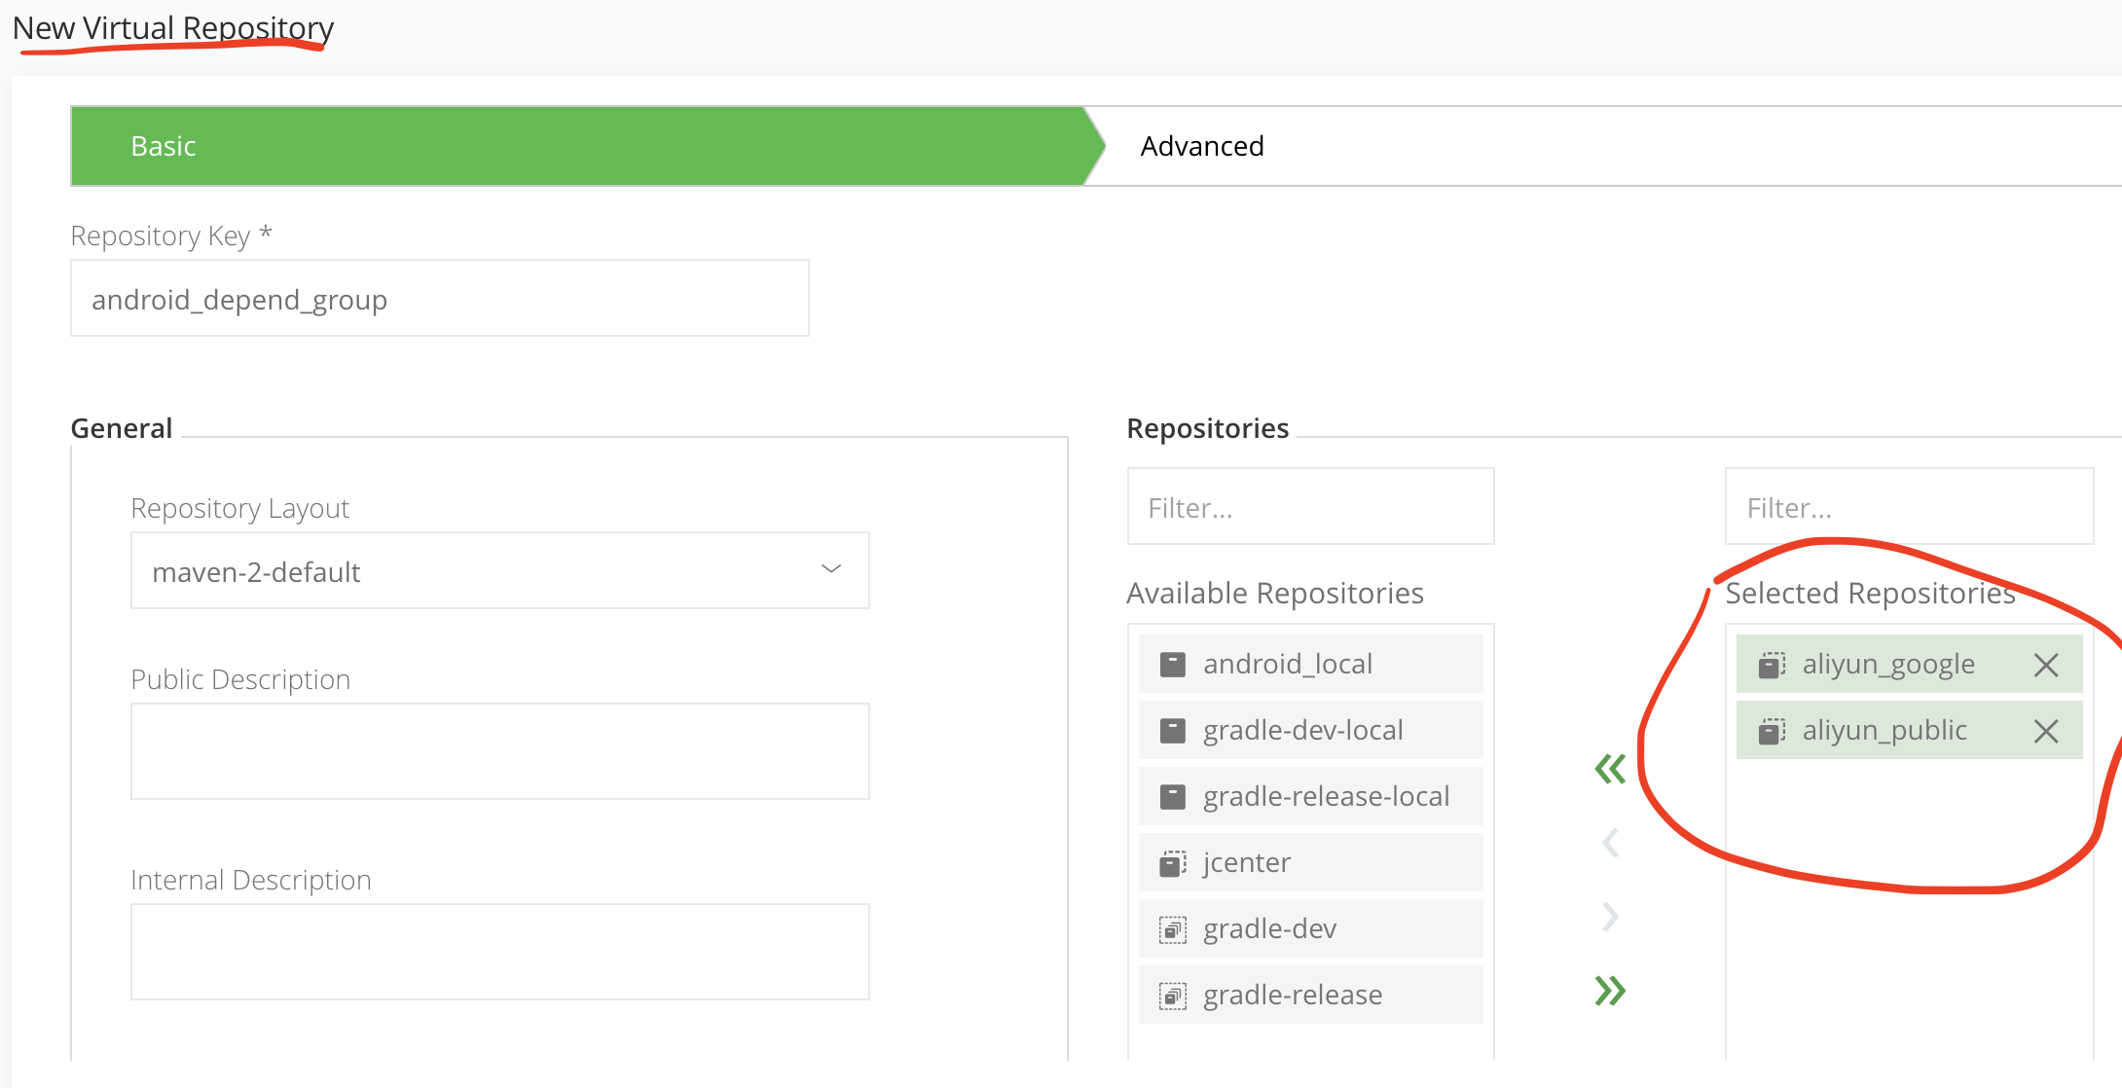Focus the Available Repositories filter box

point(1310,507)
